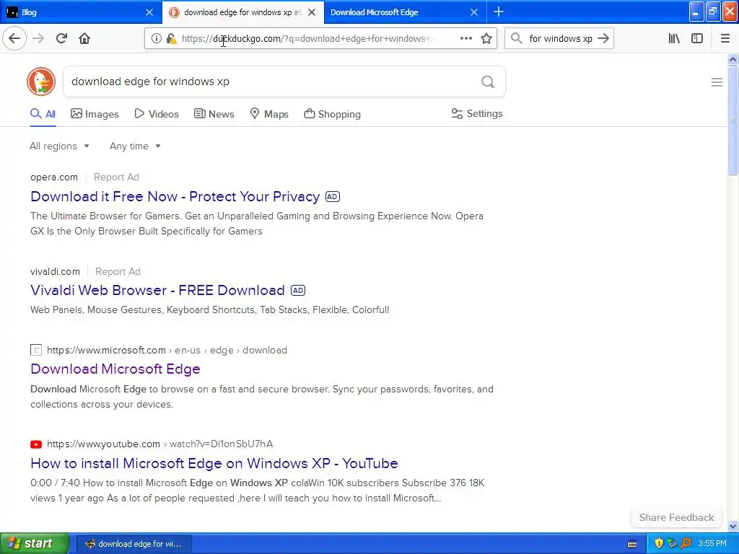Click the opera.com ad domain text
This screenshot has height=554, width=739.
tap(54, 177)
